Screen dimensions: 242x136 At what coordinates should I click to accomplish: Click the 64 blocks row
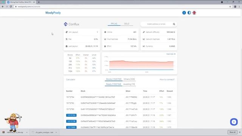tap(82, 58)
